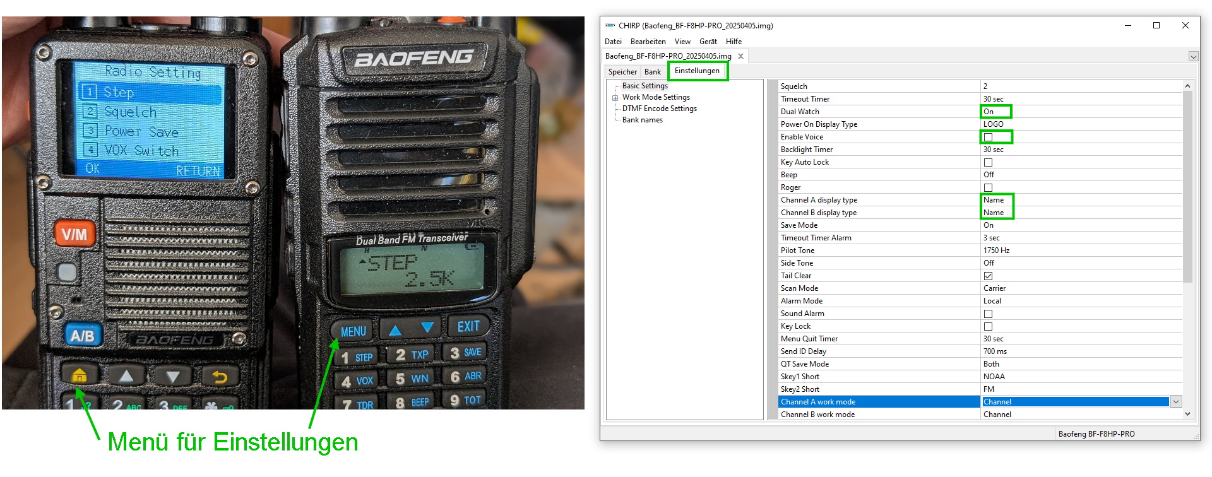Open the Gerät menu
1212x477 pixels.
(x=708, y=42)
